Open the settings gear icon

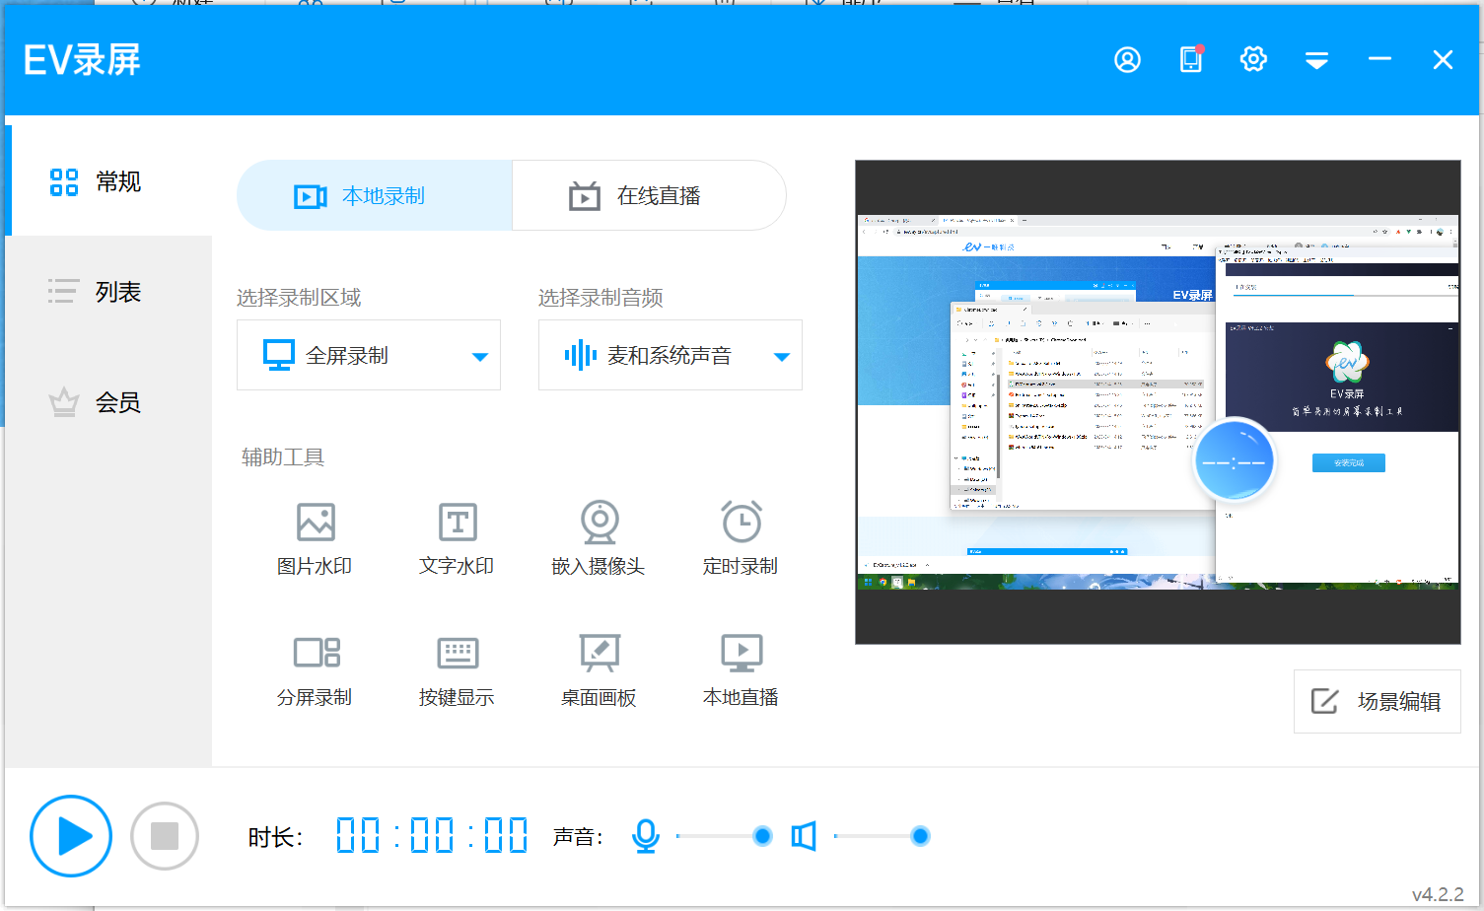(x=1253, y=59)
